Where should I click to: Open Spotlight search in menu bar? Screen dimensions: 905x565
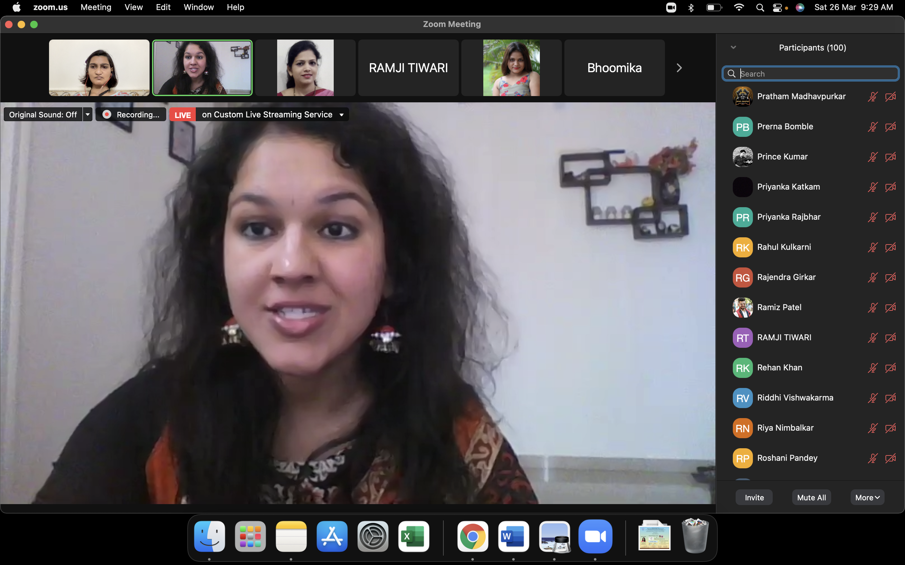[x=760, y=8]
